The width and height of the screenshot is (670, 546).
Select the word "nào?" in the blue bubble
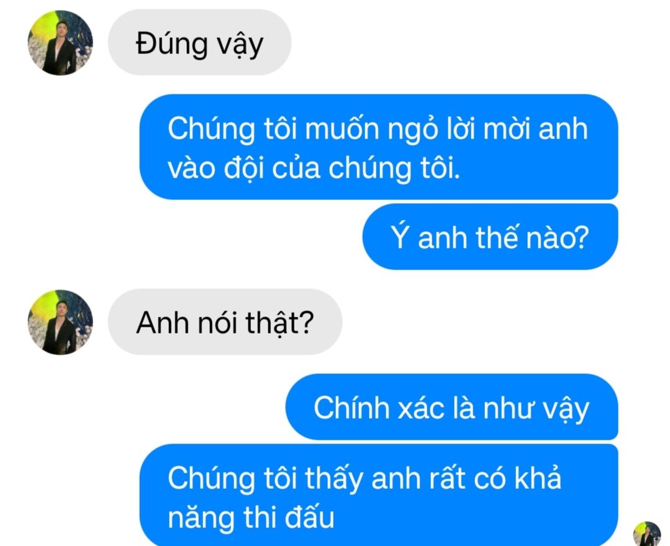pyautogui.click(x=558, y=238)
